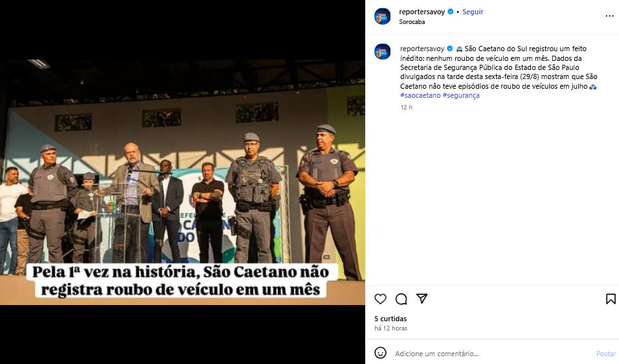Follow the account via Seguir
Viewport: 619px width, 364px height.
point(473,12)
